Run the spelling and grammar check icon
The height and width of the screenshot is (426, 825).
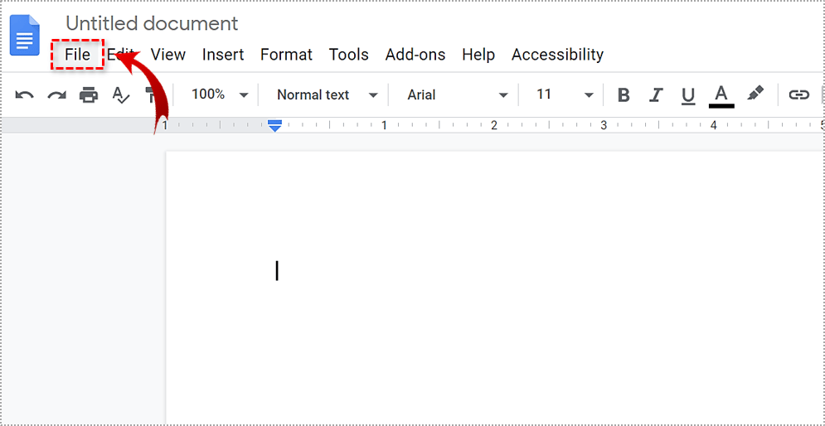pyautogui.click(x=121, y=95)
